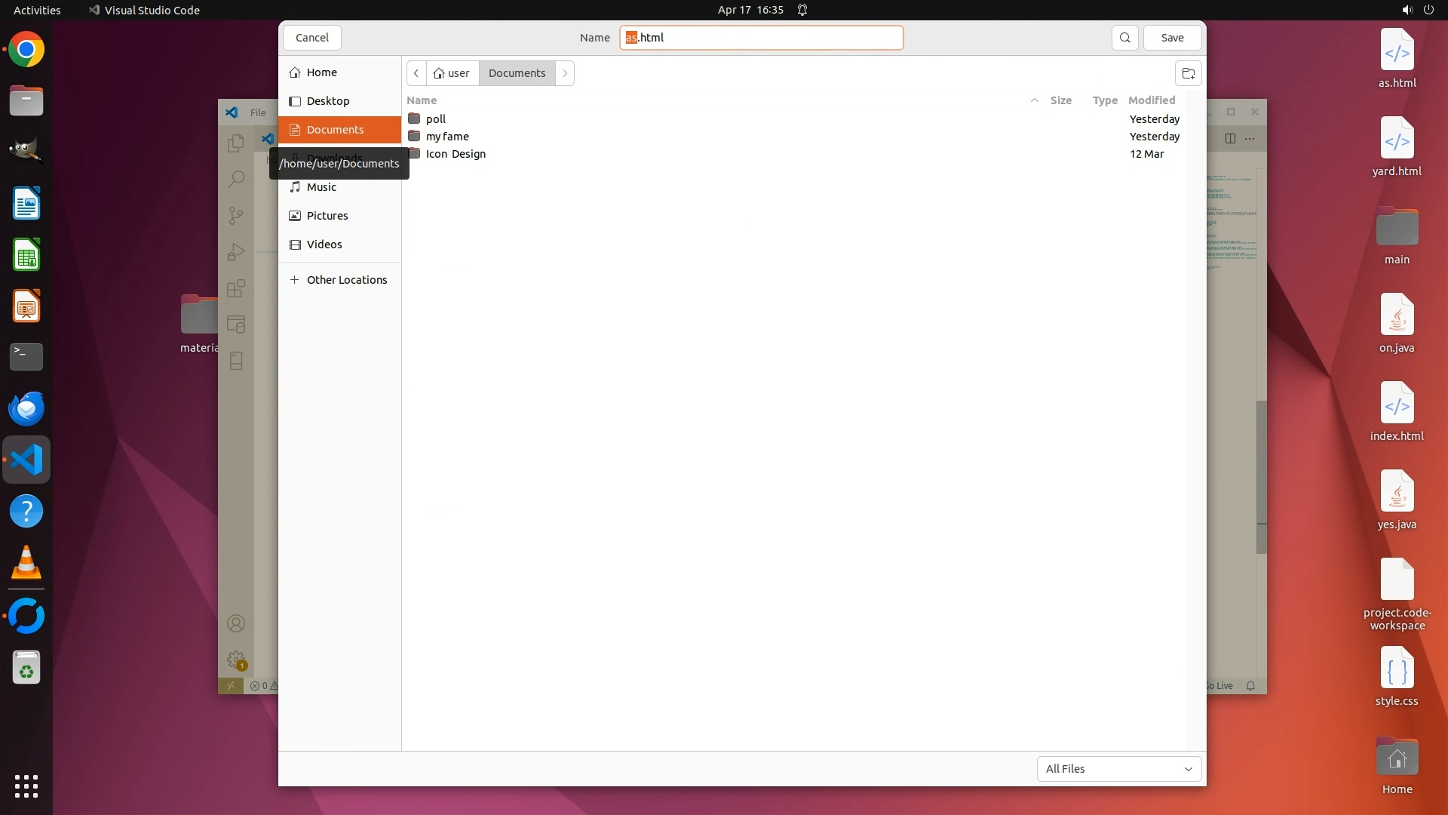The image size is (1448, 815).
Task: Create a new folder with the folder icon
Action: (x=1188, y=73)
